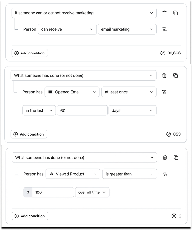Change the Opened Email metric selector
The width and height of the screenshot is (192, 230).
click(x=72, y=92)
